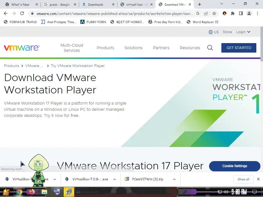Screen dimensions: 263x197
Task: Go back to the previous page
Action: pyautogui.click(x=6, y=13)
